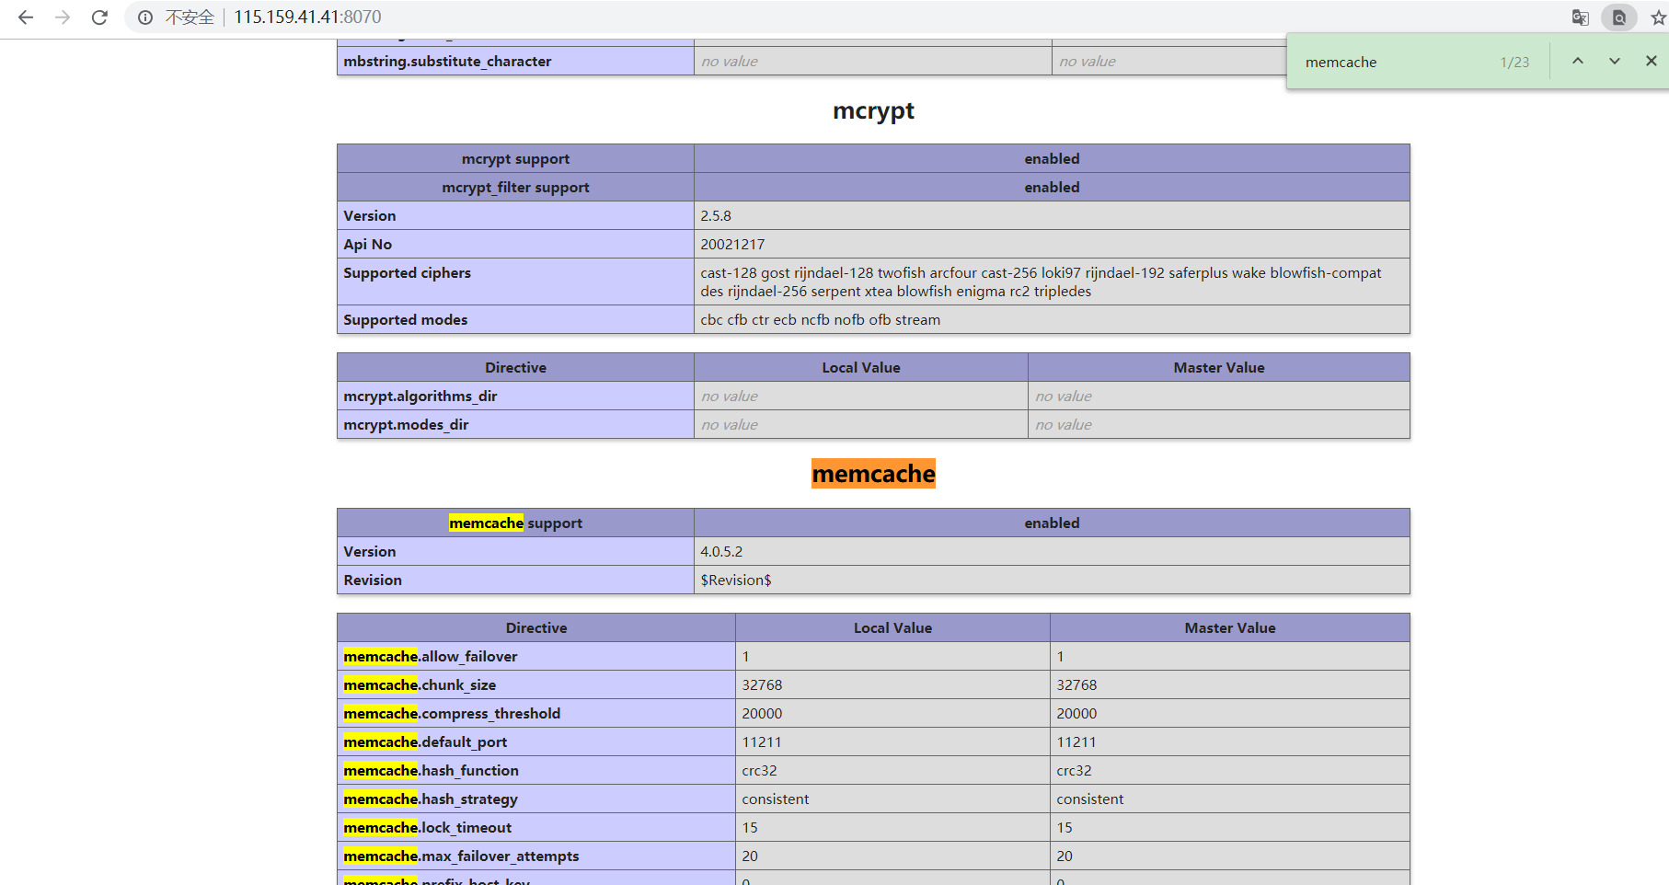Screen dimensions: 1669x885
Task: Open the translate page icon
Action: coord(1581,17)
